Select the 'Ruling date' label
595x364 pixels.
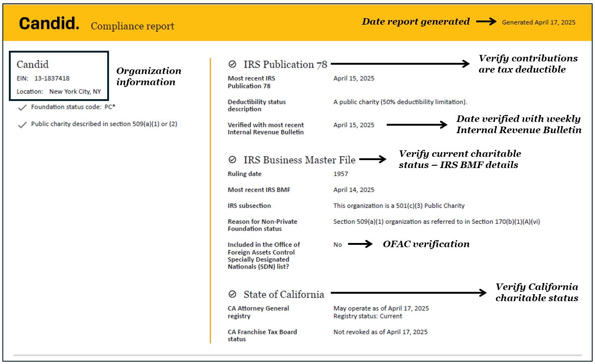pos(245,174)
